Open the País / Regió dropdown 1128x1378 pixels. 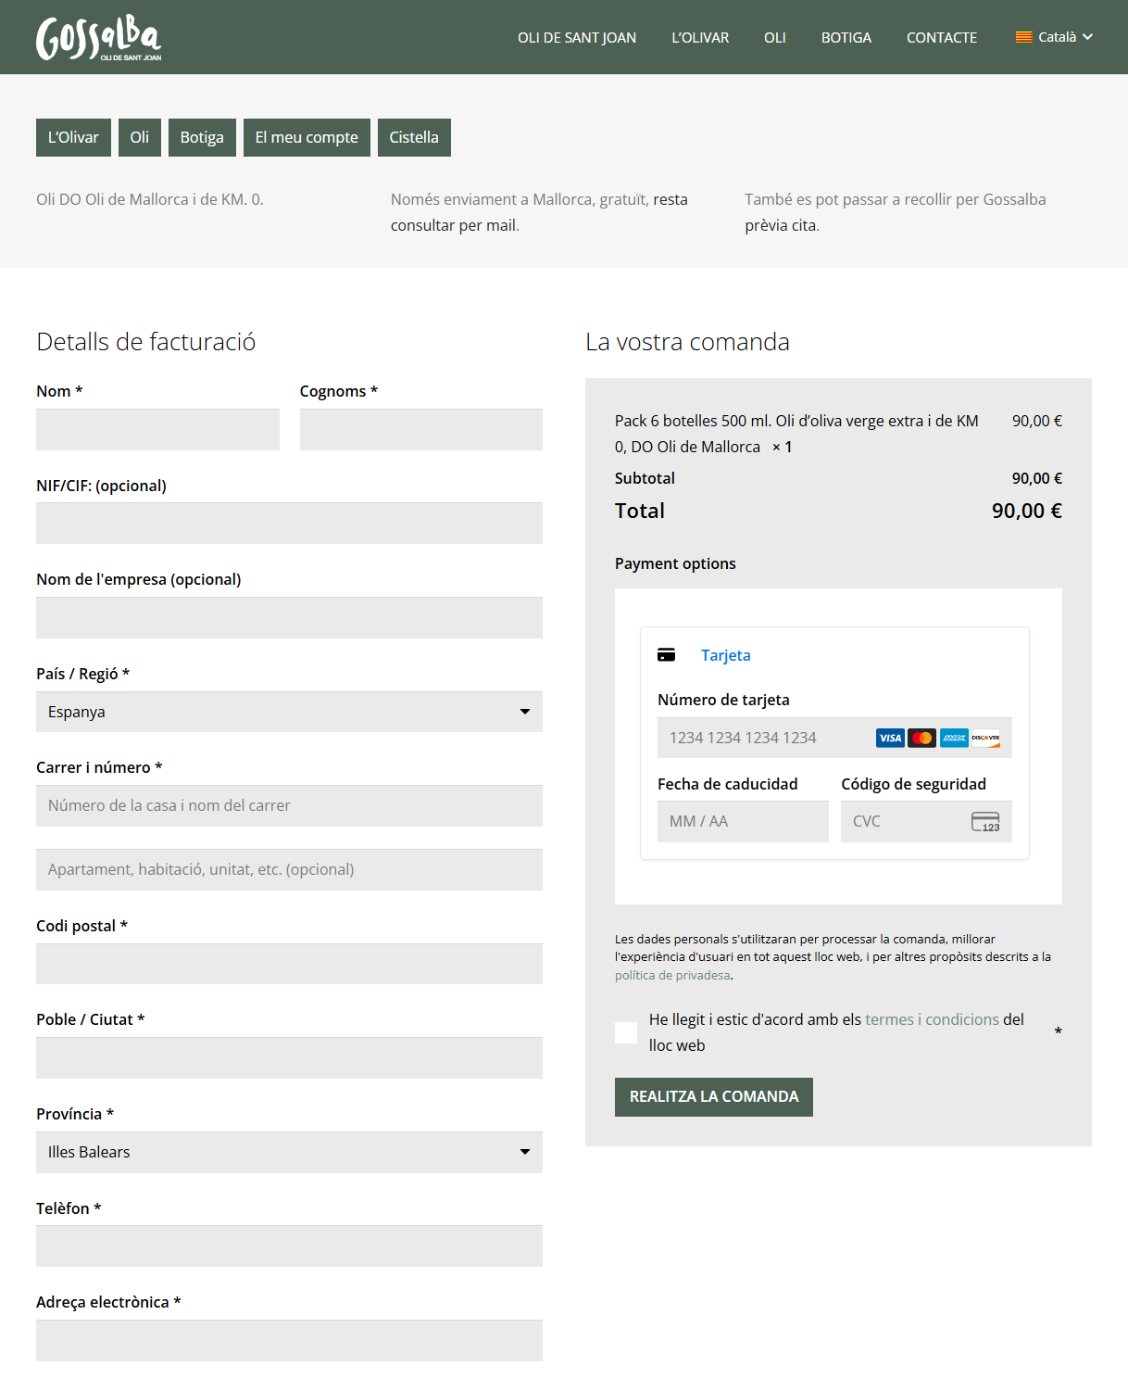point(289,712)
